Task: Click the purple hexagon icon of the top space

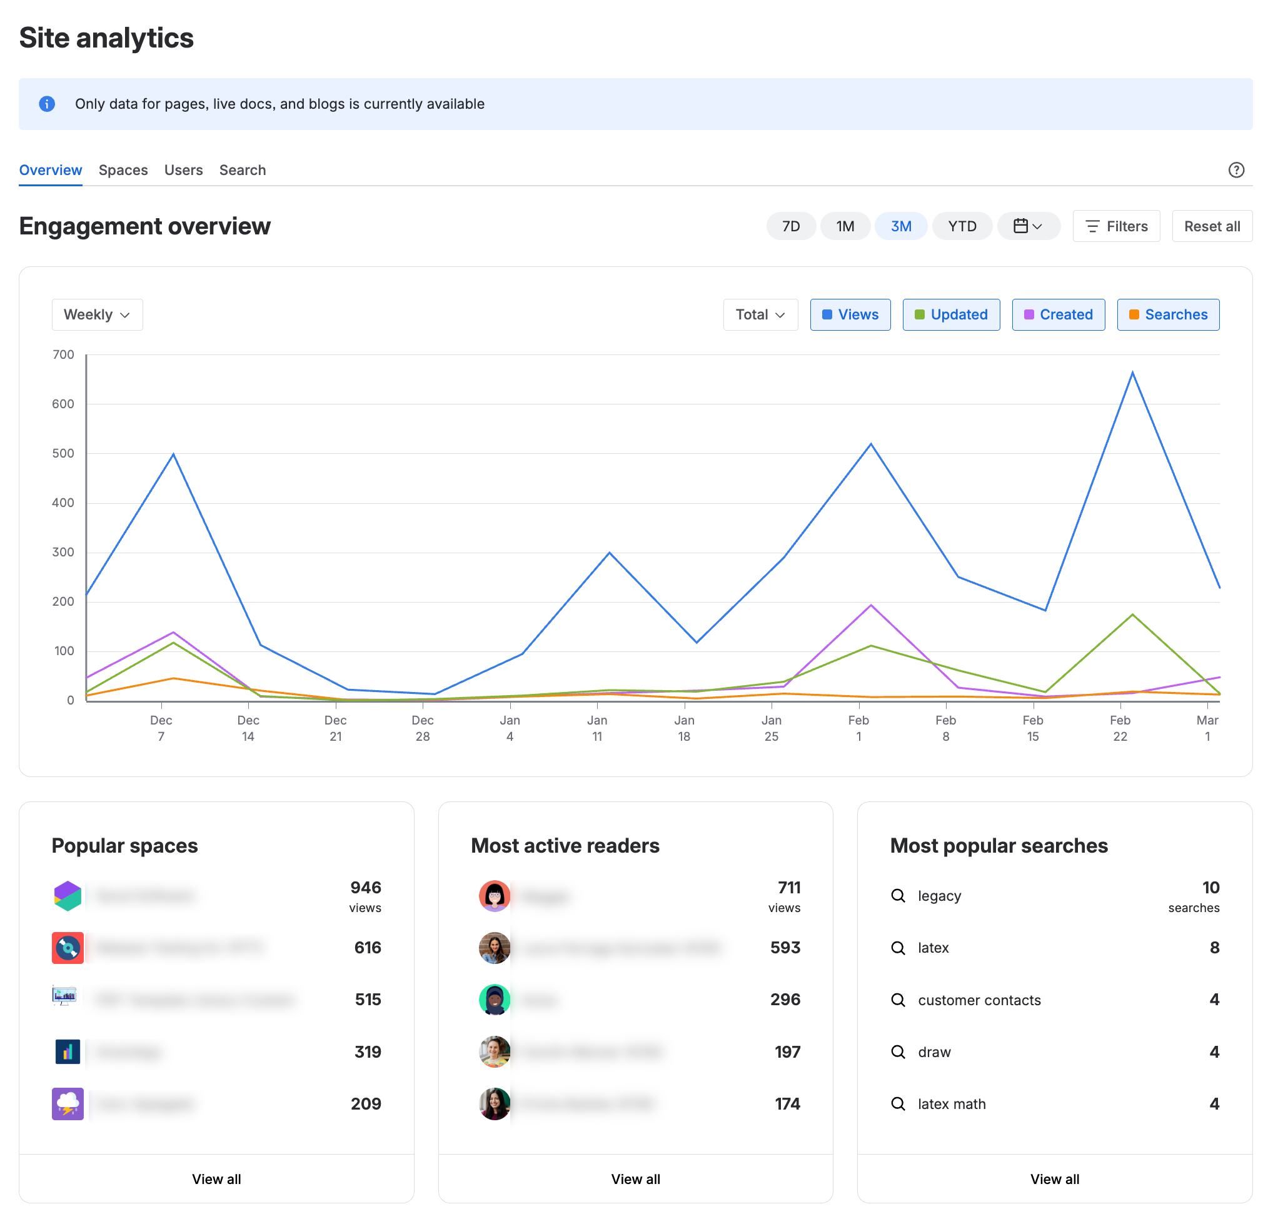Action: tap(68, 896)
